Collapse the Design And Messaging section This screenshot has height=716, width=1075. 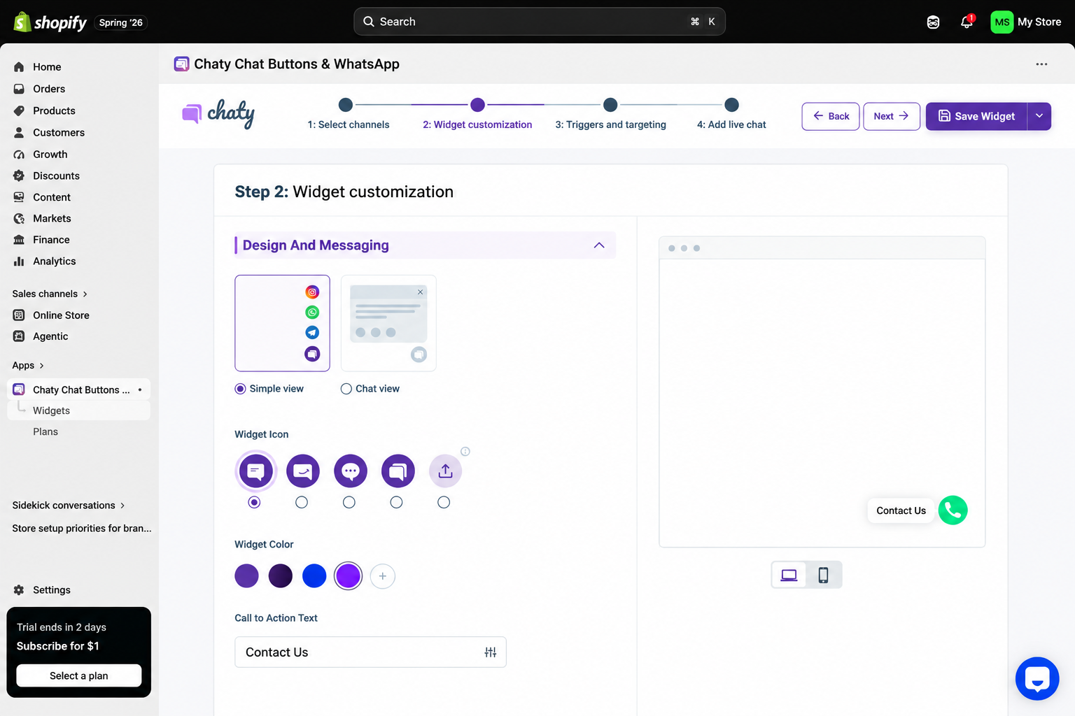pyautogui.click(x=599, y=245)
